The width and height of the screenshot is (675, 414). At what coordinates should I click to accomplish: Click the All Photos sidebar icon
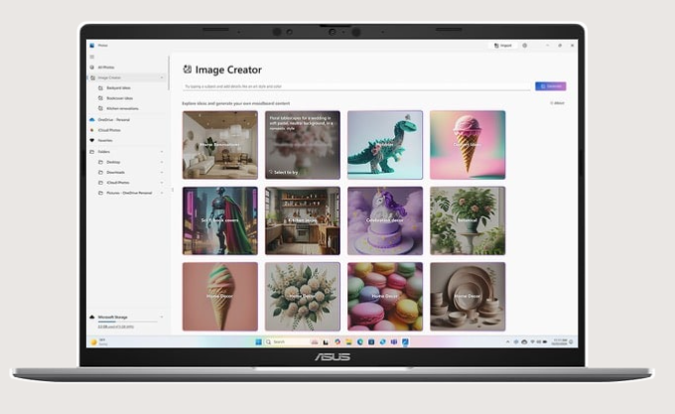(91, 67)
